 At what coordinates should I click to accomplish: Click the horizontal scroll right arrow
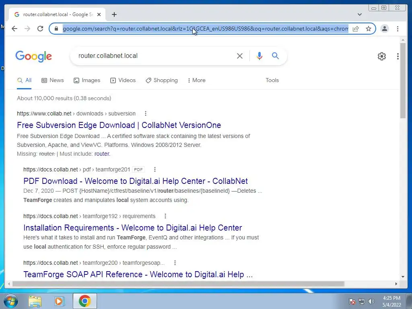pyautogui.click(x=396, y=284)
